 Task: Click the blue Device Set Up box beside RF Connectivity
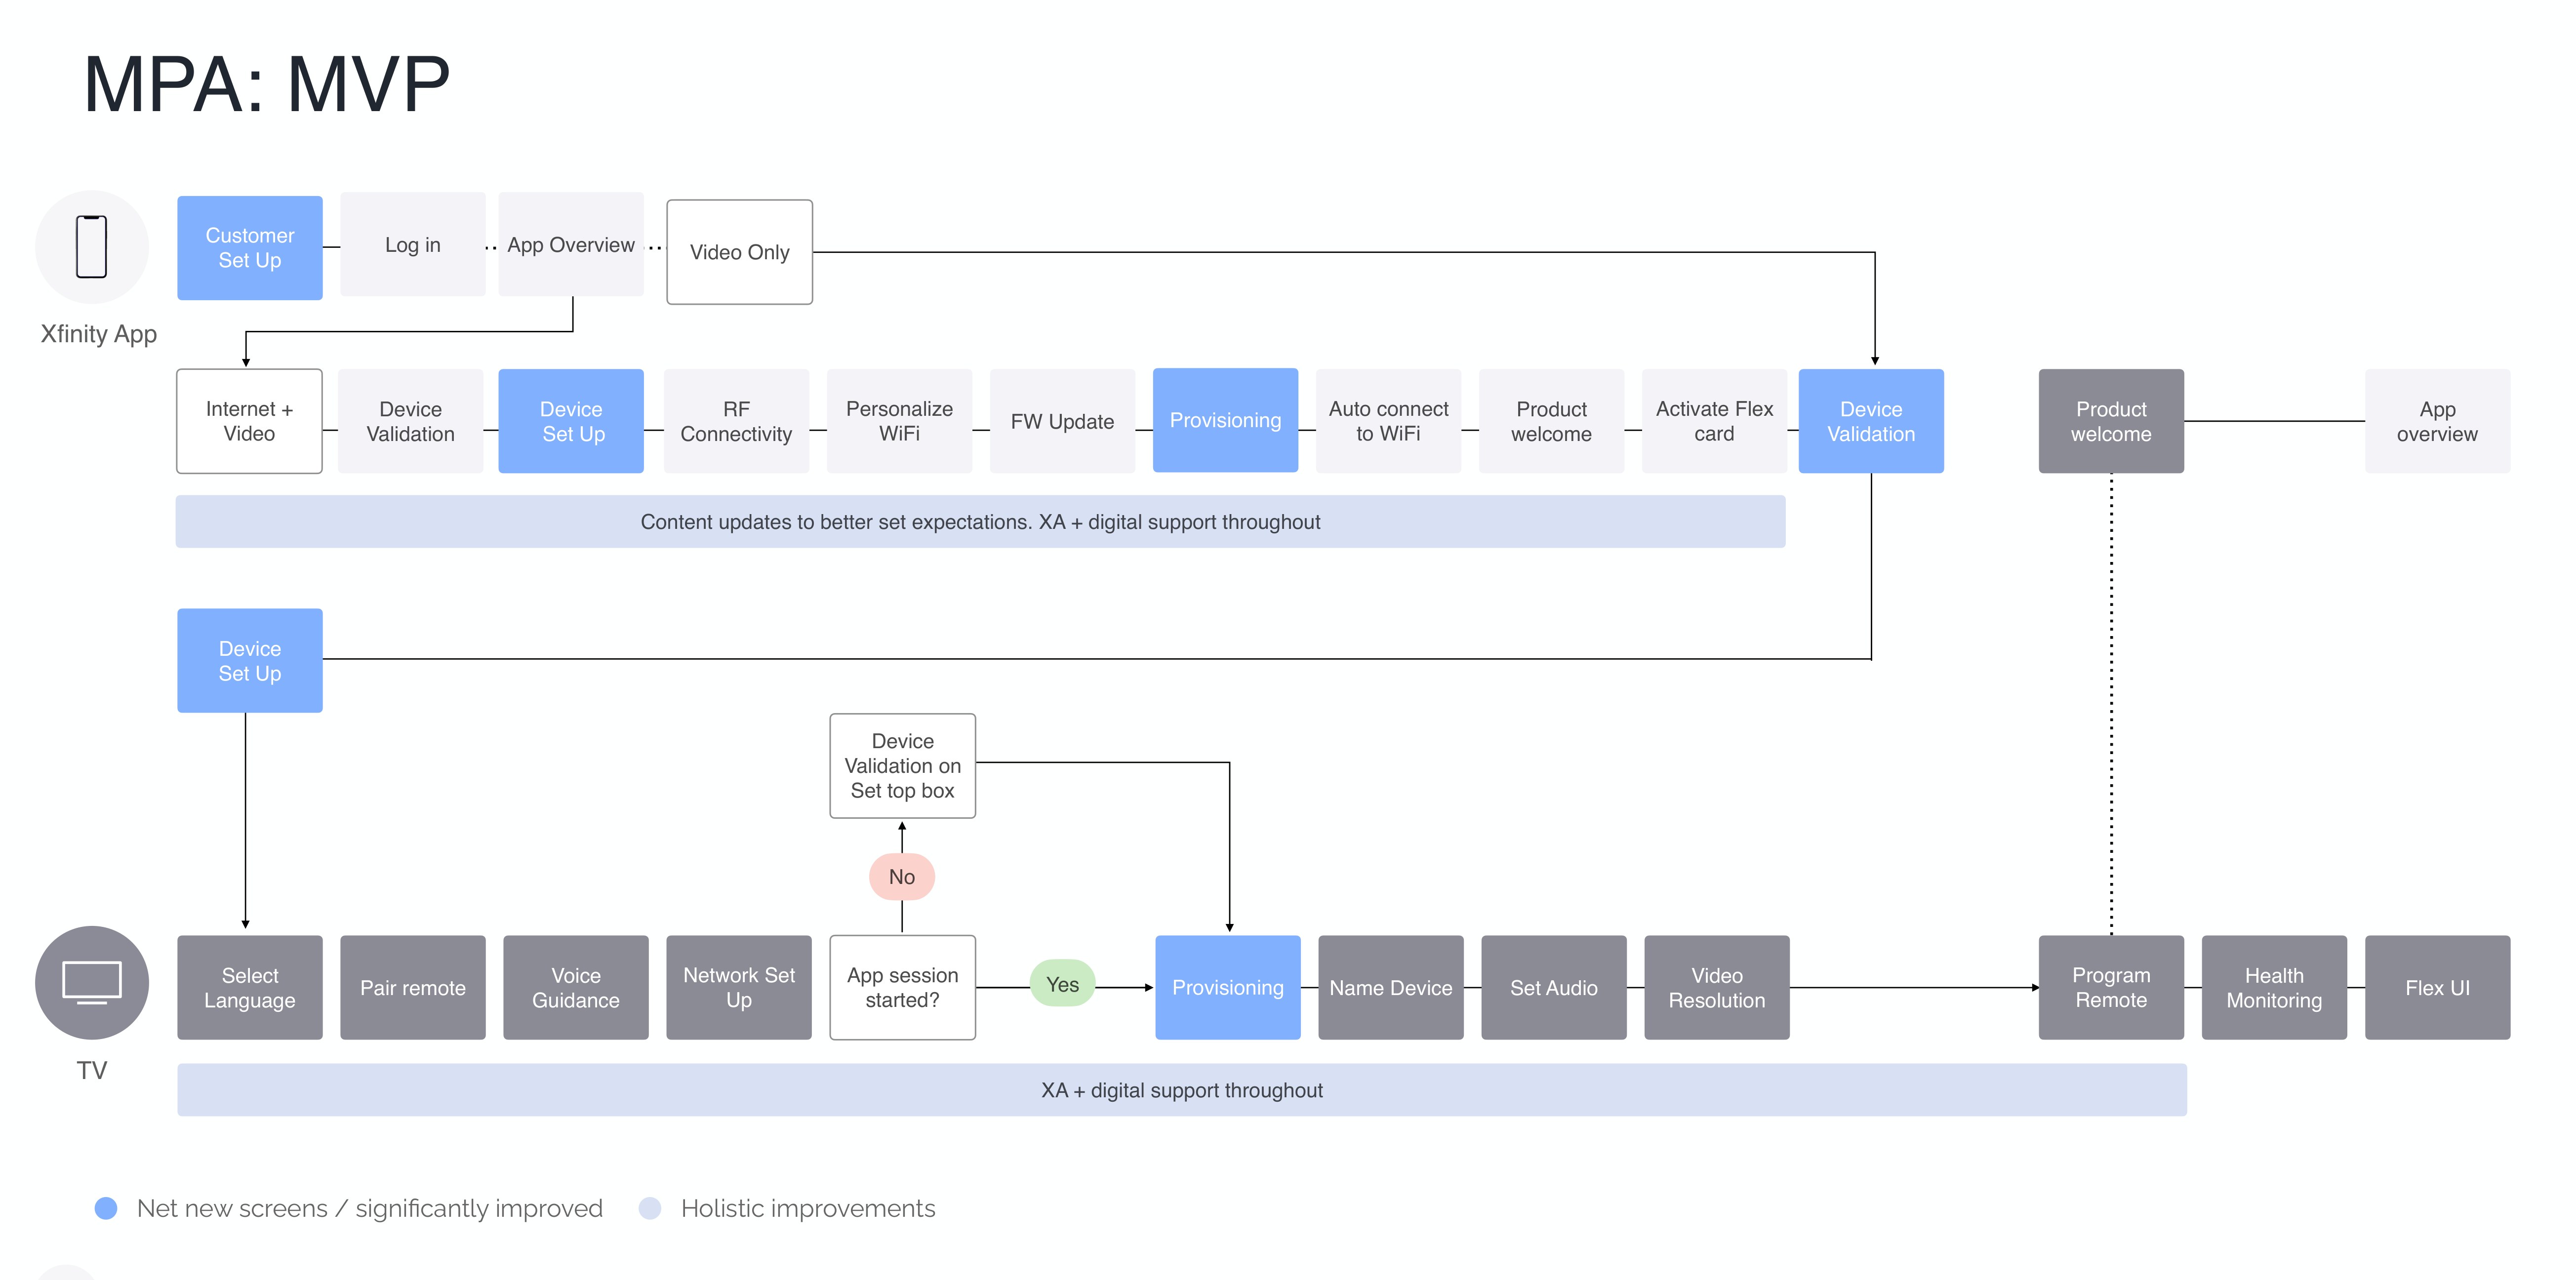pyautogui.click(x=571, y=421)
